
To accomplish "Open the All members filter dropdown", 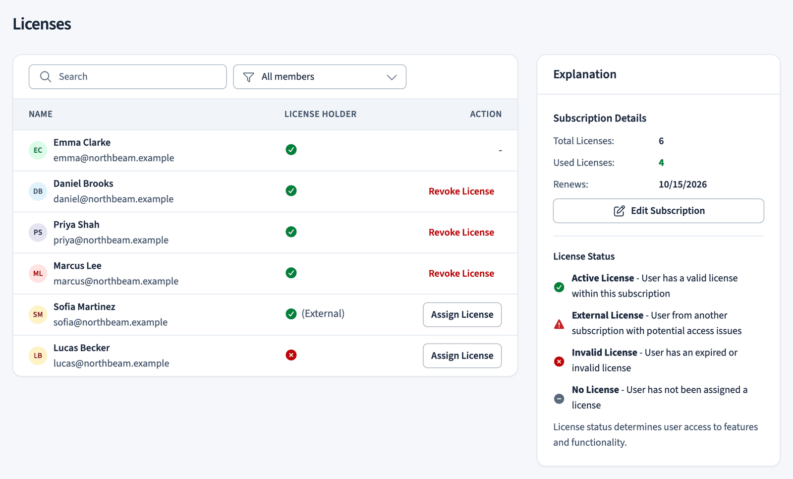I will 320,77.
